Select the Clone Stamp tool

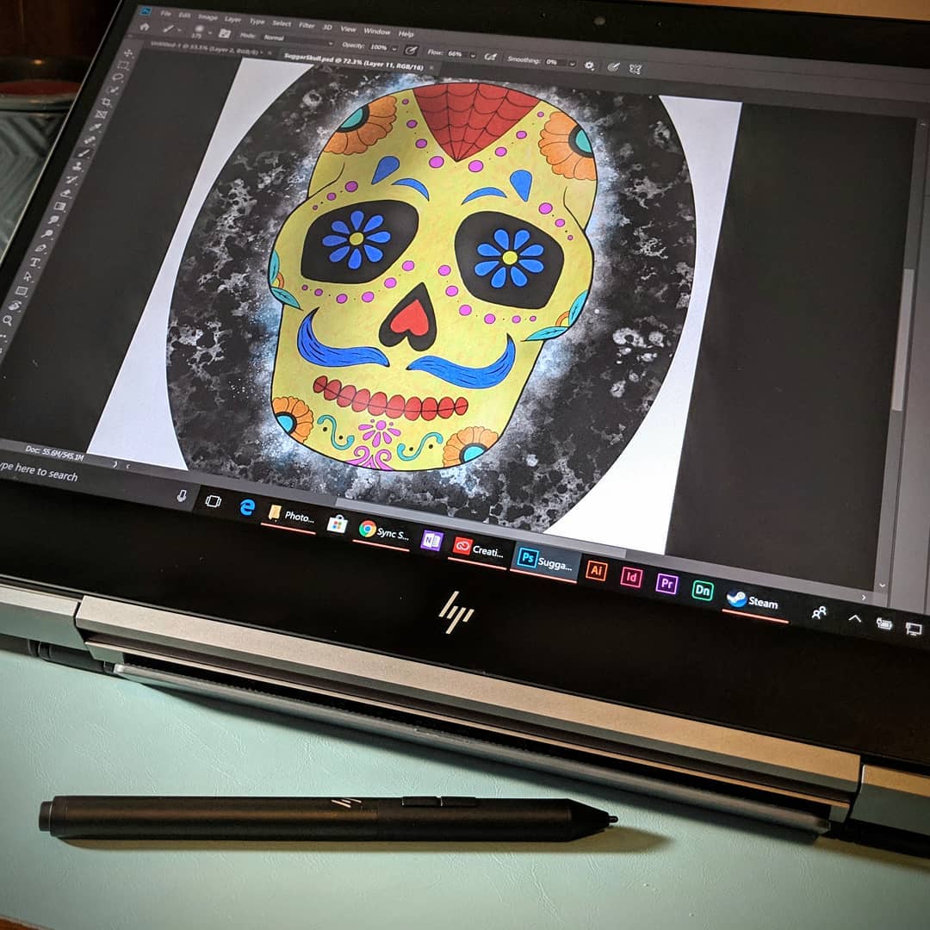tap(78, 167)
